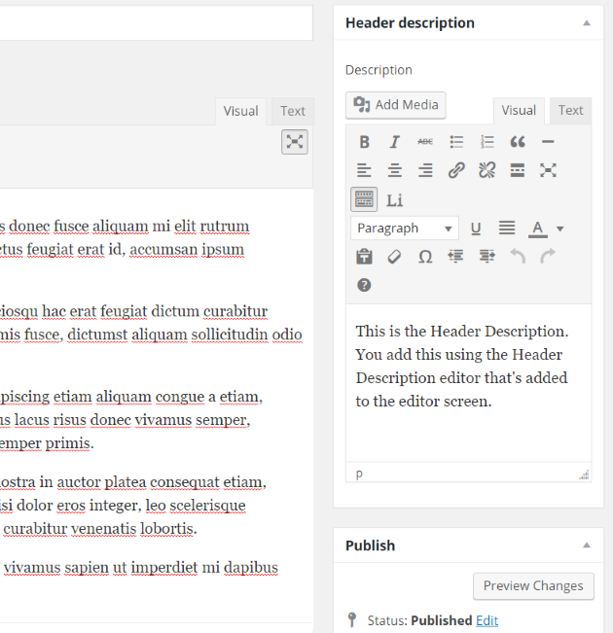This screenshot has width=613, height=633.
Task: Open keyboard shortcuts help
Action: pyautogui.click(x=364, y=286)
